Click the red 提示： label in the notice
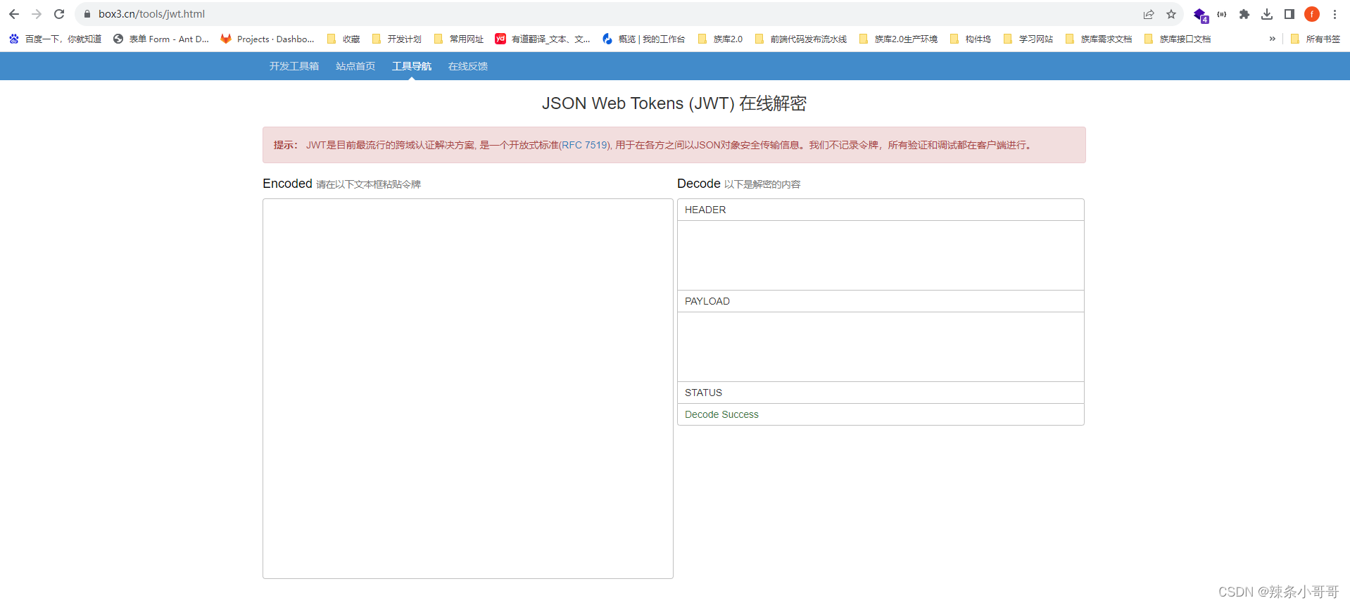The width and height of the screenshot is (1350, 605). click(286, 145)
